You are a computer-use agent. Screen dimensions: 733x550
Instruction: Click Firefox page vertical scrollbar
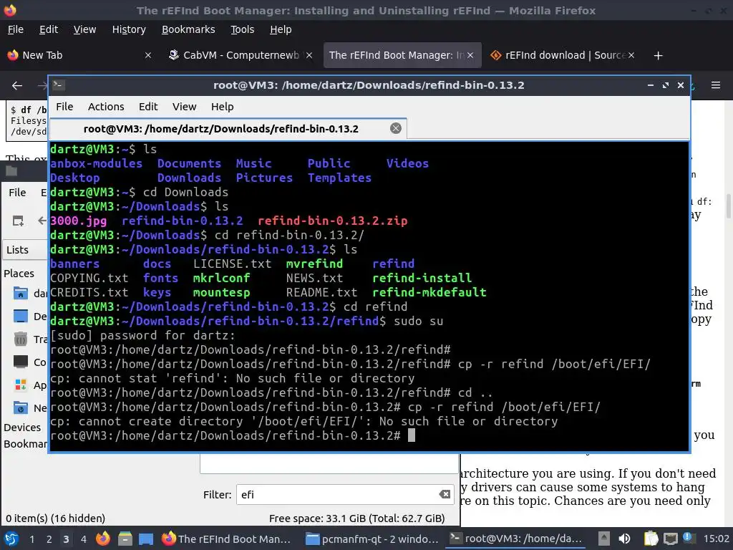point(728,206)
